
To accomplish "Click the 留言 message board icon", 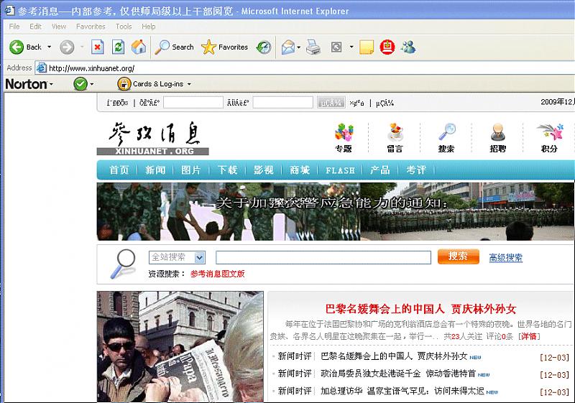I will click(395, 134).
